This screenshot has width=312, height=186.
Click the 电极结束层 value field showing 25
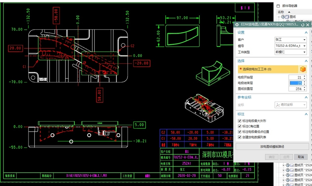tap(296, 83)
